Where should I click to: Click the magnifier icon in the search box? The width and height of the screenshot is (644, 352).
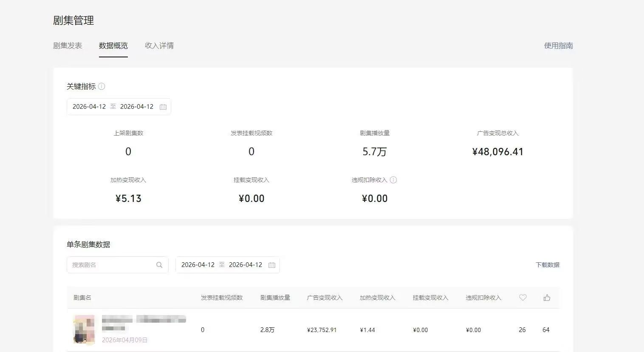(159, 264)
